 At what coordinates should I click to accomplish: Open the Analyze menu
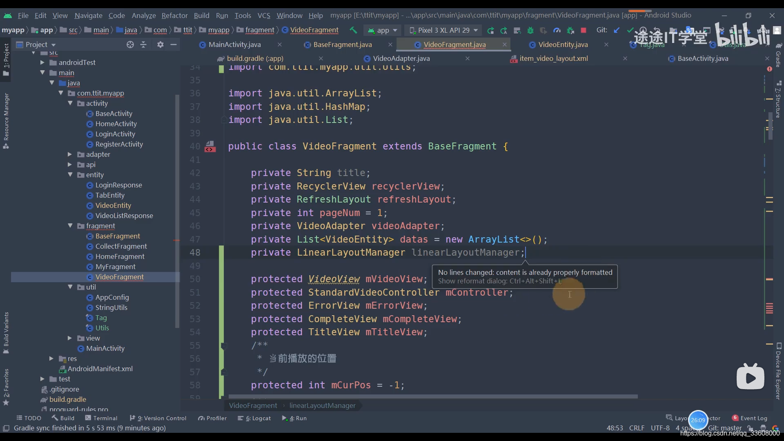coord(144,16)
